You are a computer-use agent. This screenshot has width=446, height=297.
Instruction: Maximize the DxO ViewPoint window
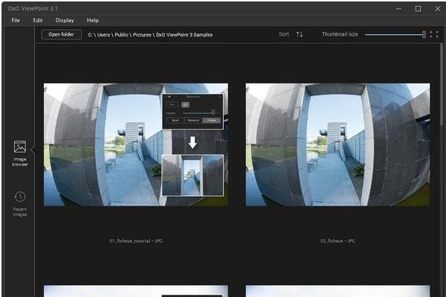click(x=418, y=9)
